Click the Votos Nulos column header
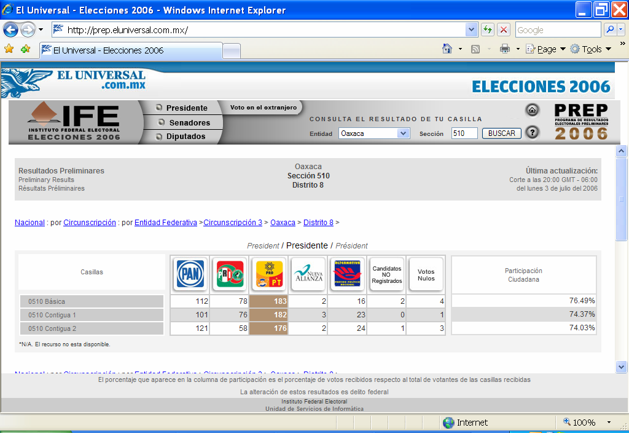629x433 pixels. [x=426, y=275]
